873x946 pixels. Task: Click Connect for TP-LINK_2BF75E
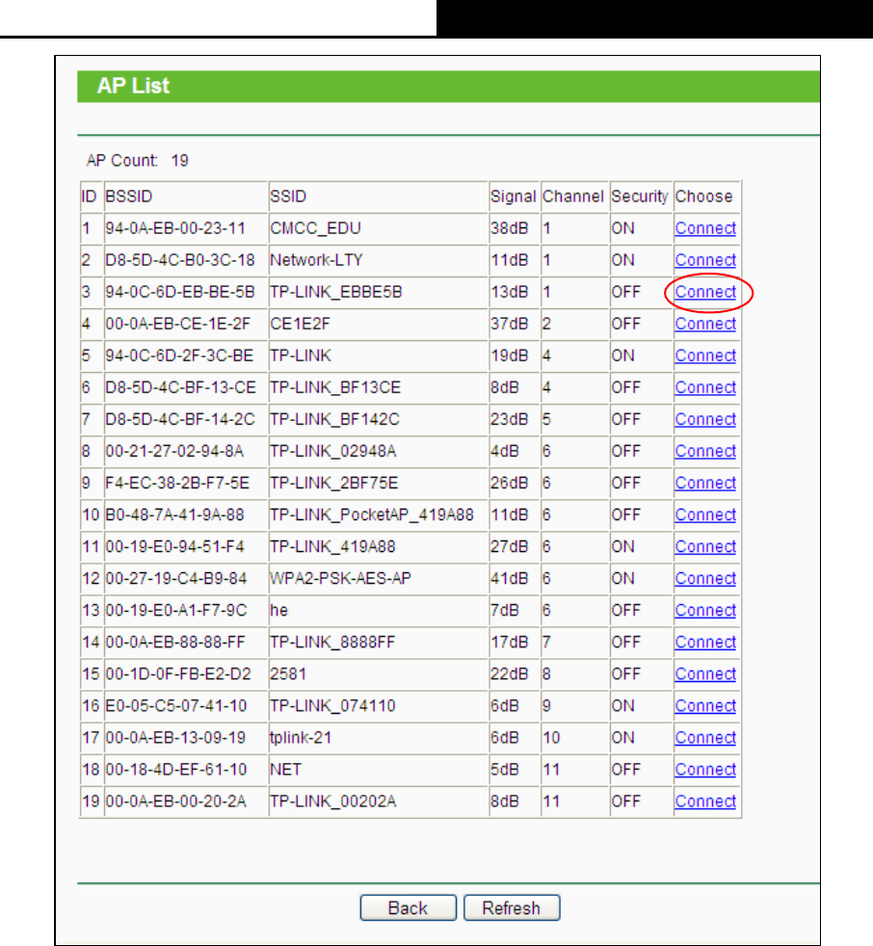705,484
